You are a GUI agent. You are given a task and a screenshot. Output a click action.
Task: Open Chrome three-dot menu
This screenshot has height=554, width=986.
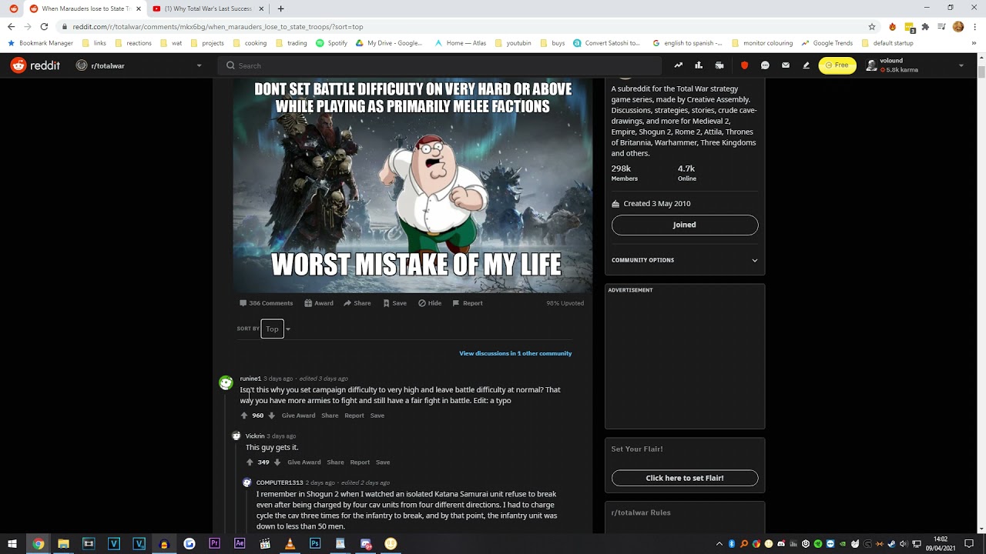pos(975,26)
